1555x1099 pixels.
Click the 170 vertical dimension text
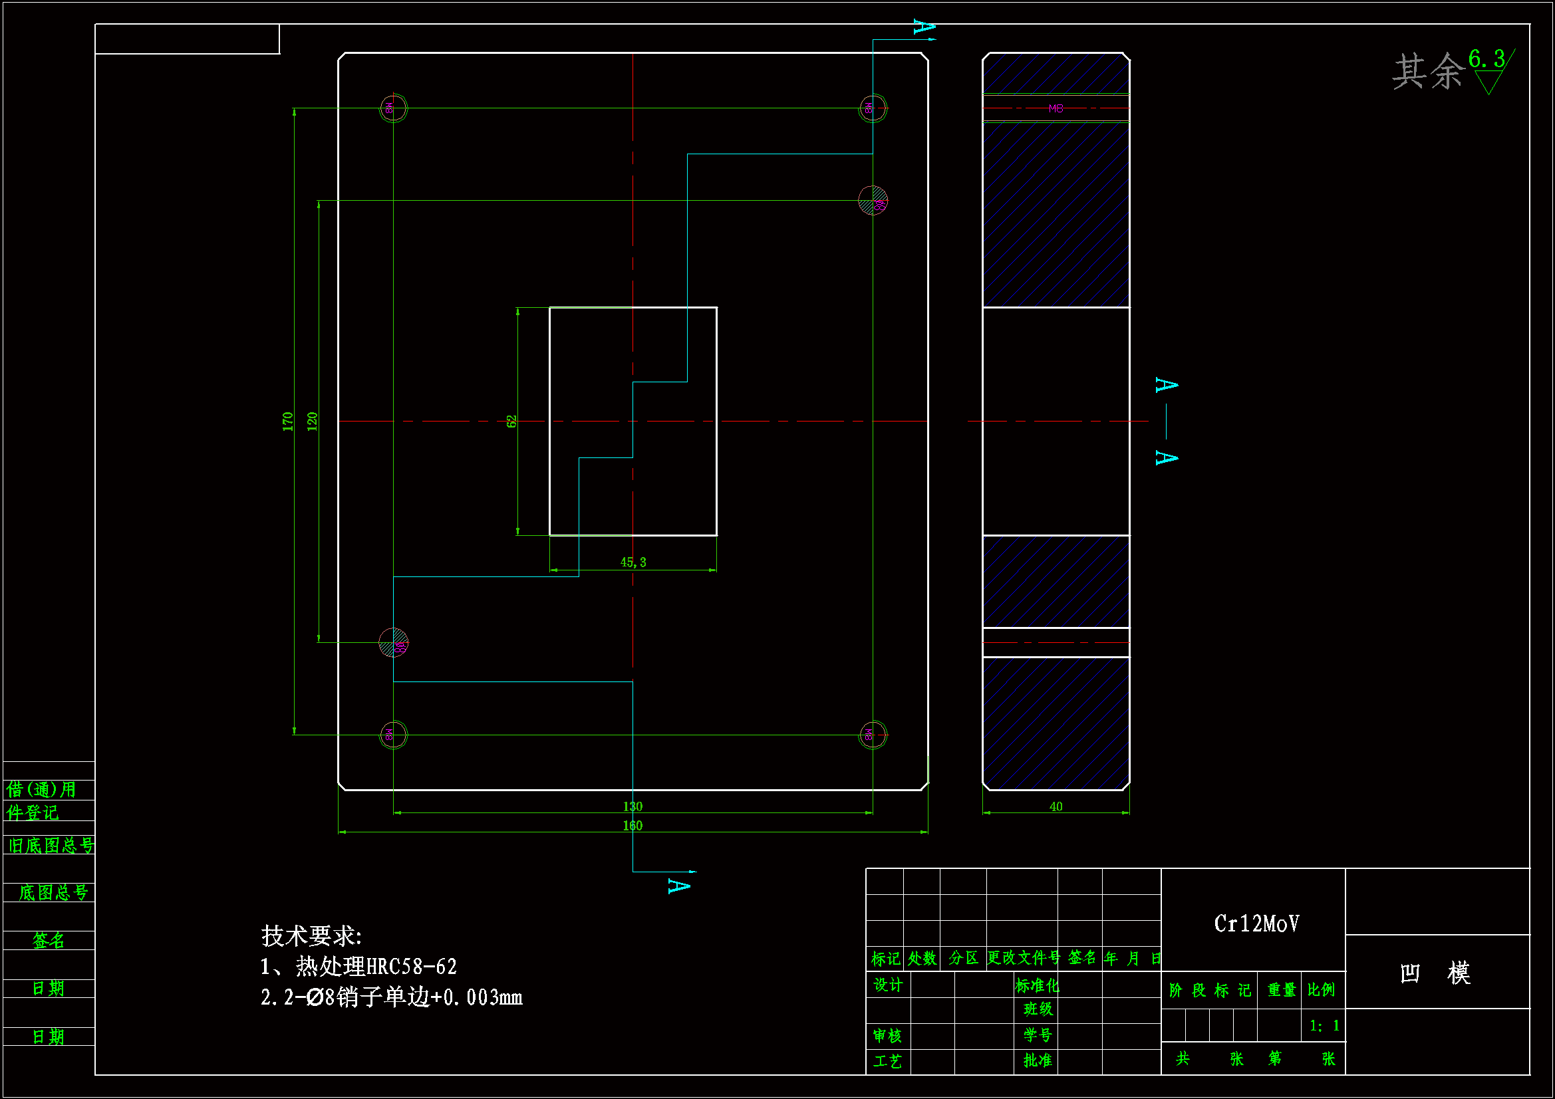(288, 421)
